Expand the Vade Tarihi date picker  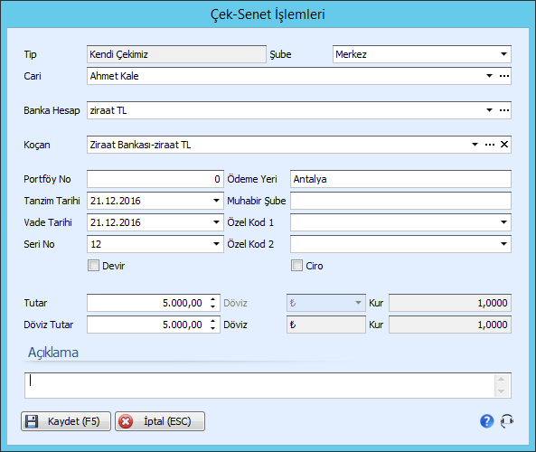(x=216, y=222)
